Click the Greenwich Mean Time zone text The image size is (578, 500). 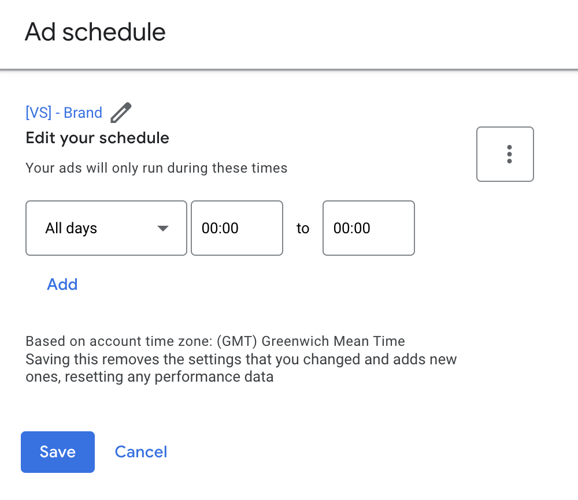pos(334,341)
